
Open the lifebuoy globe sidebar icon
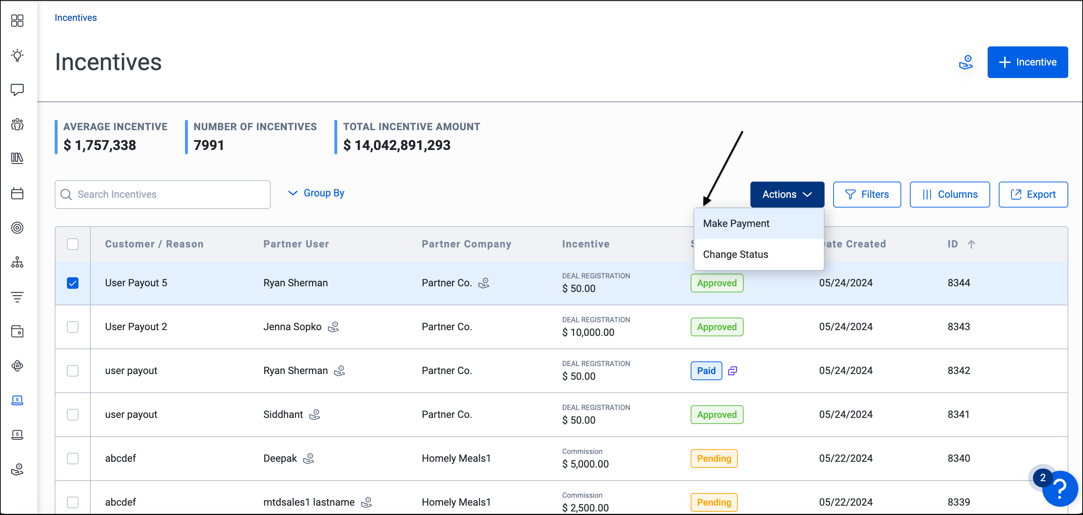[x=17, y=366]
